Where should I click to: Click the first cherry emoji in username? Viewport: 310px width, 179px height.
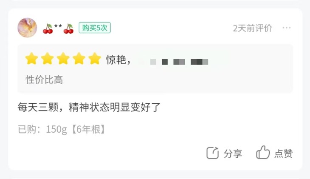pos(48,29)
